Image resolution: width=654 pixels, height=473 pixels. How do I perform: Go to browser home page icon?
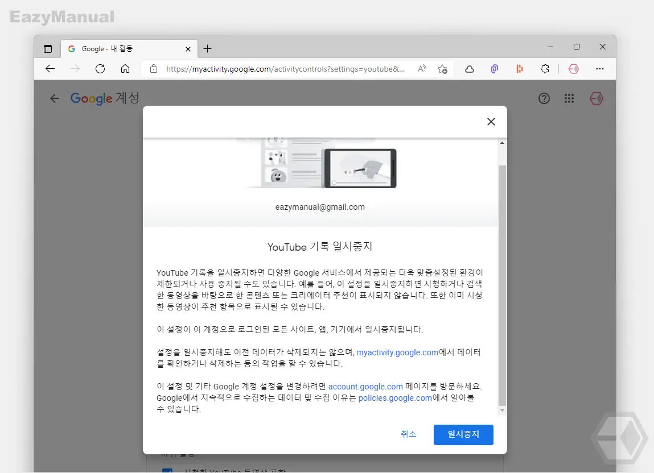click(x=125, y=69)
